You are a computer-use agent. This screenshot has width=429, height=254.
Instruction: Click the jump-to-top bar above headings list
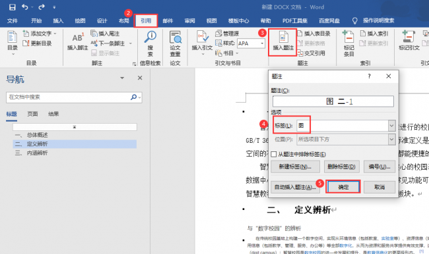point(75,127)
